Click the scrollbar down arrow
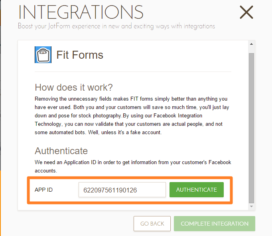 251,206
